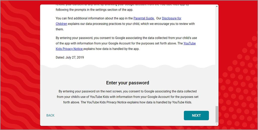Click the wavy divider above the gray section
Image resolution: width=258 pixels, height=130 pixels.
coord(127,66)
